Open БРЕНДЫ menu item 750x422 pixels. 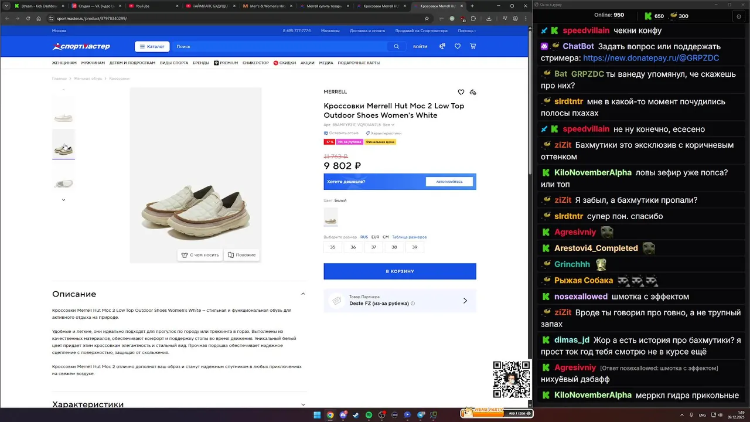click(201, 63)
